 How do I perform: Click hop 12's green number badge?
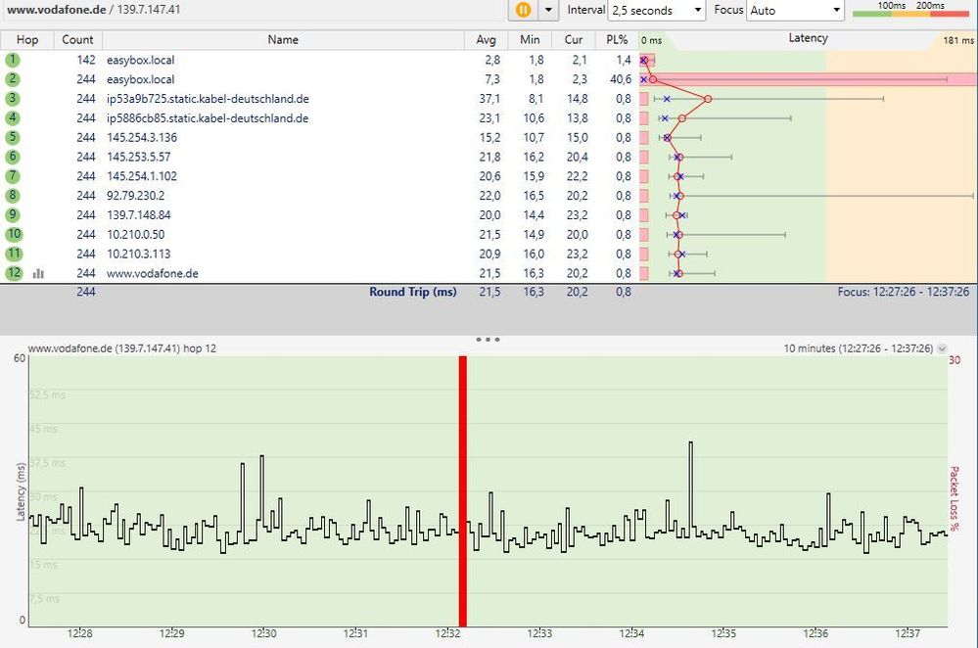pyautogui.click(x=12, y=274)
